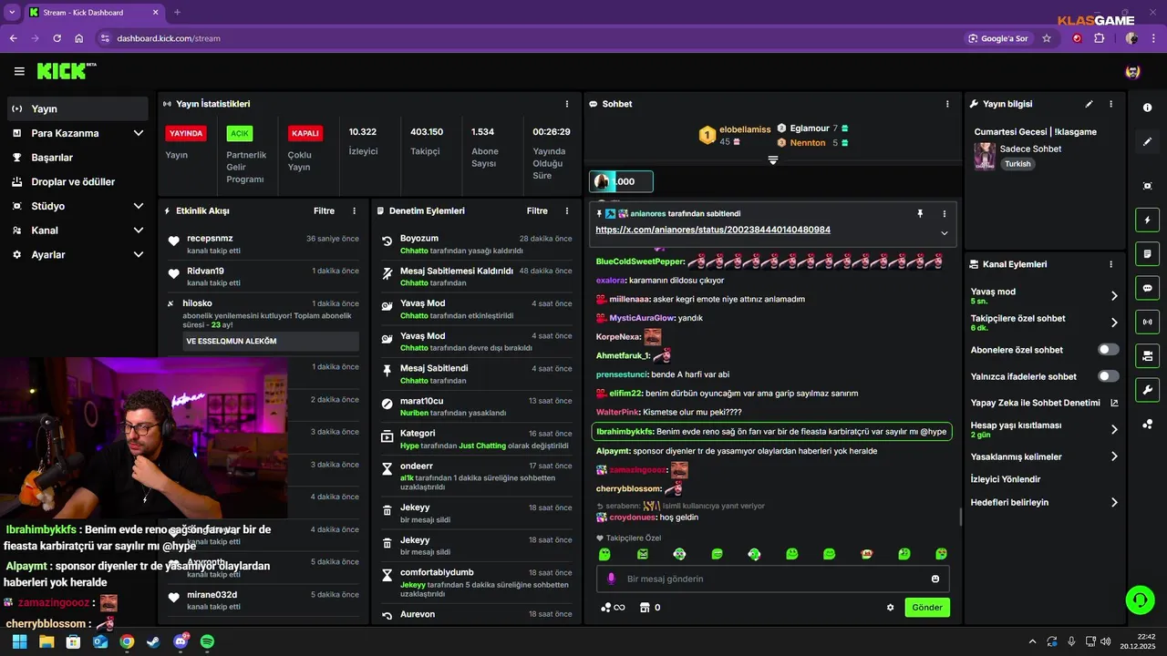Open the Yayın sidebar item
This screenshot has height=656, width=1167.
77,108
